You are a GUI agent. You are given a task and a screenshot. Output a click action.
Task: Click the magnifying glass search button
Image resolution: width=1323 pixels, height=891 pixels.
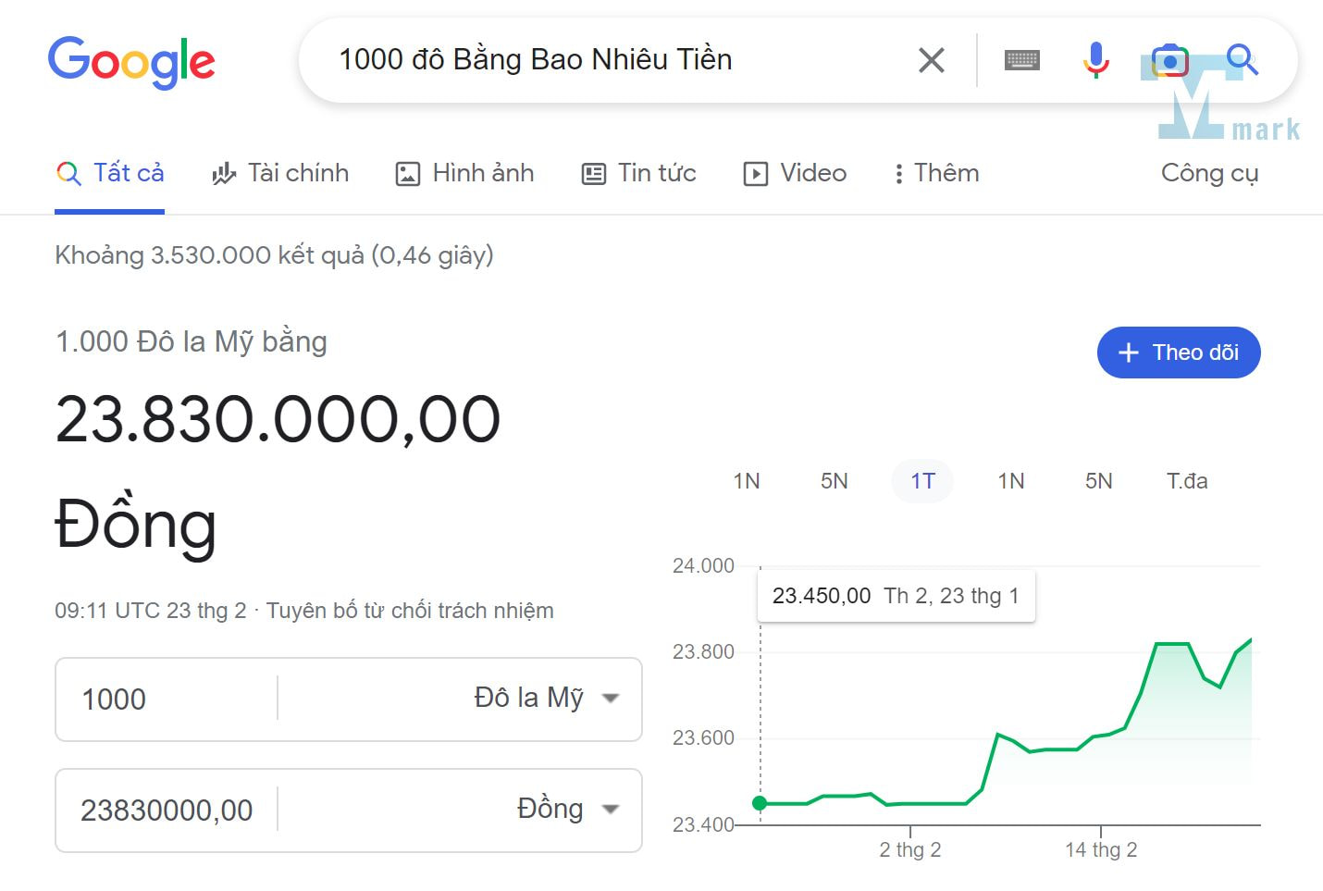1242,60
